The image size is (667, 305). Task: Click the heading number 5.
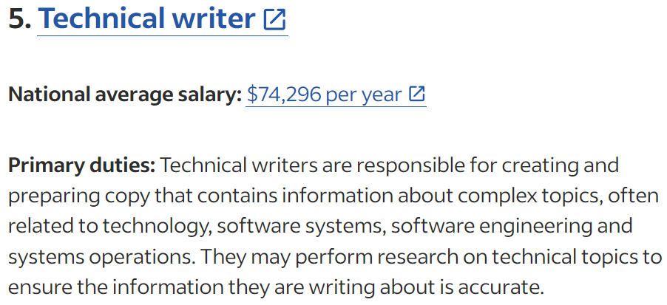pos(19,19)
